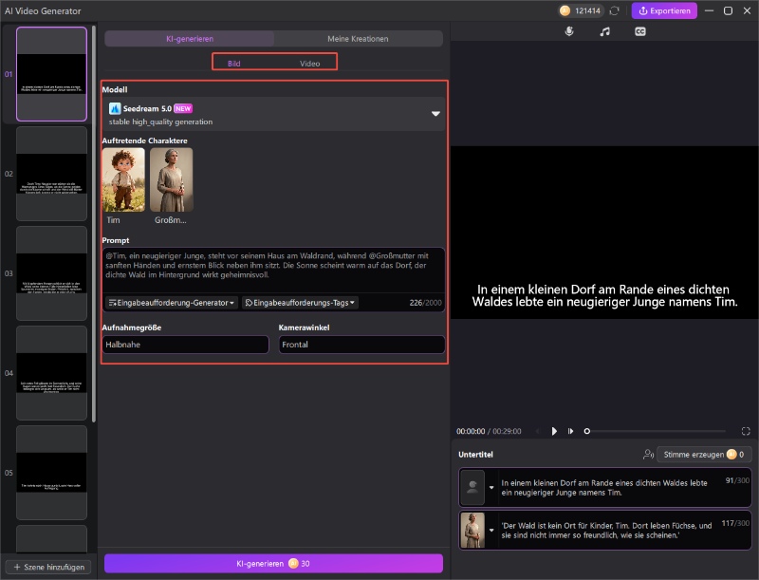The height and width of the screenshot is (580, 759).
Task: Click the Aufnahmegröße field showing Halbnahe
Action: tap(185, 345)
